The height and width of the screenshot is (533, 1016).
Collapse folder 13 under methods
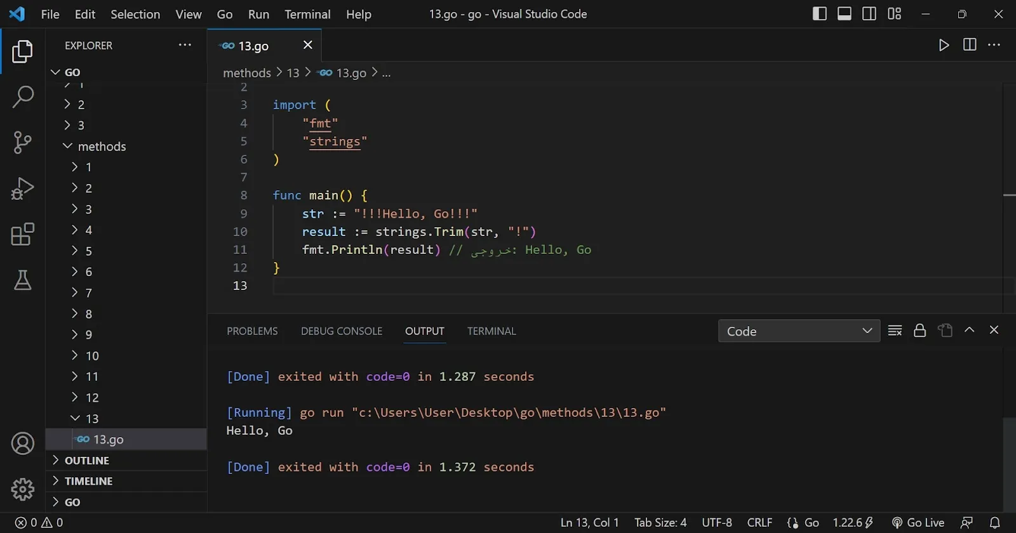[x=126, y=419]
